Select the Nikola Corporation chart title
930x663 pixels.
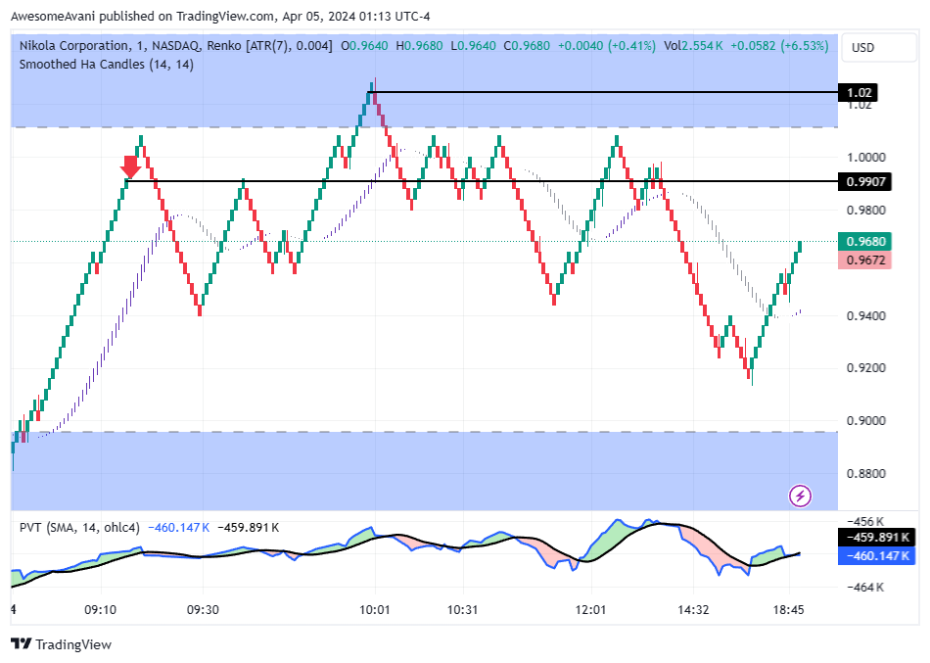click(x=73, y=46)
